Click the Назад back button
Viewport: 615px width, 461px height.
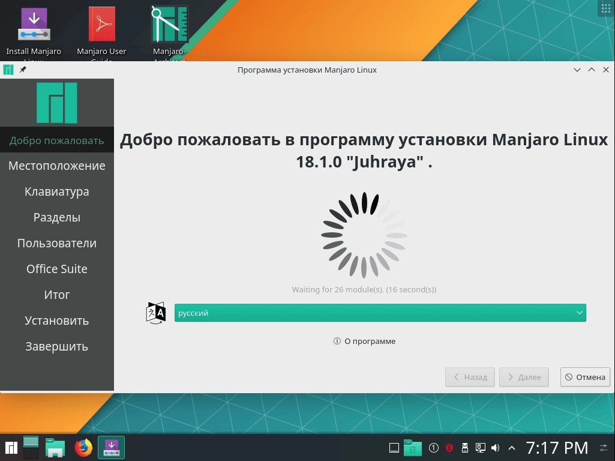(x=470, y=377)
